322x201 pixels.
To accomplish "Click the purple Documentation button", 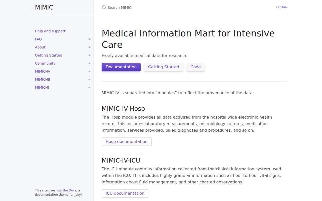I will click(121, 67).
